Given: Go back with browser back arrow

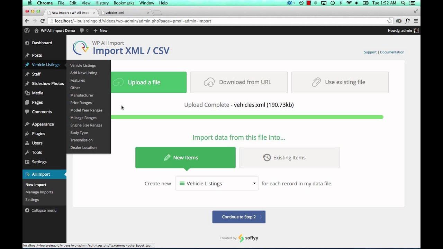Looking at the screenshot, I should 27,21.
